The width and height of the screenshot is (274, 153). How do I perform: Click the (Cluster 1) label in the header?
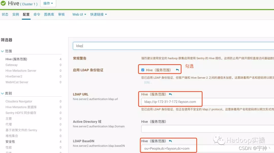click(x=29, y=4)
